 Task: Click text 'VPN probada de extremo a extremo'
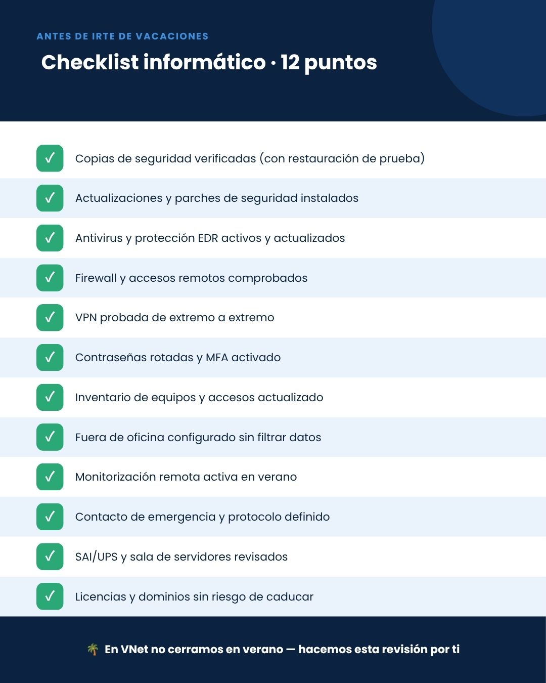[x=174, y=318]
